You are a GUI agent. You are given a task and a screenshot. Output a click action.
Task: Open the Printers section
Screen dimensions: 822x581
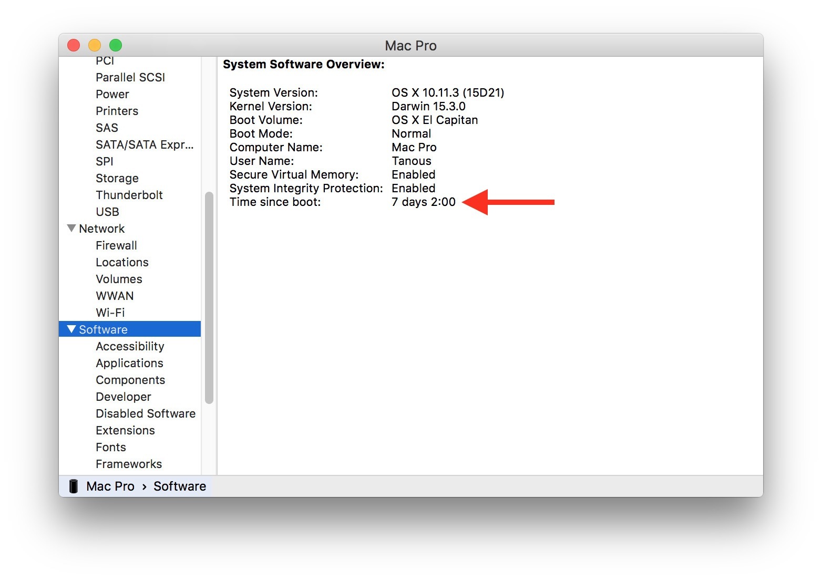point(117,111)
